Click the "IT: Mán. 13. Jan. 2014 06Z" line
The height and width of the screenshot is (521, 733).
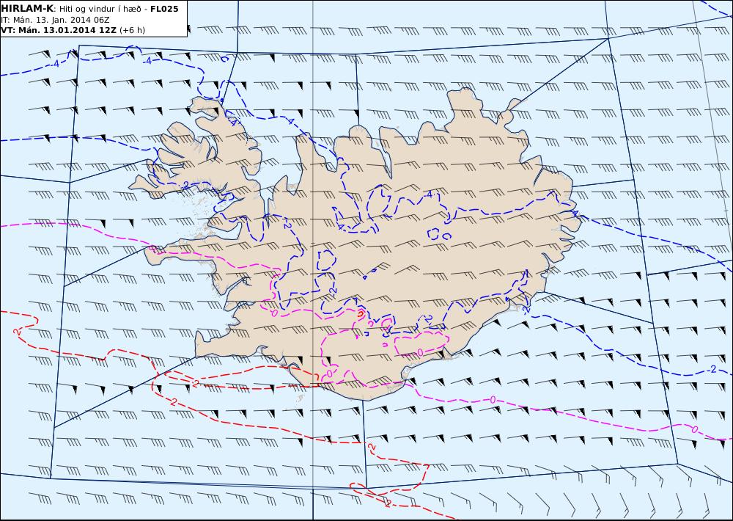[55, 20]
